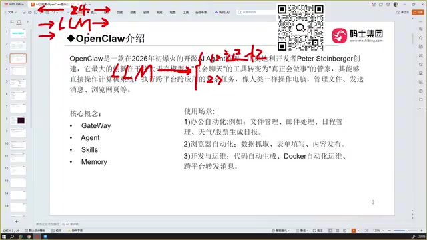The image size is (427, 240).
Task: Click the missing fonts warning in status bar
Action: (75, 231)
